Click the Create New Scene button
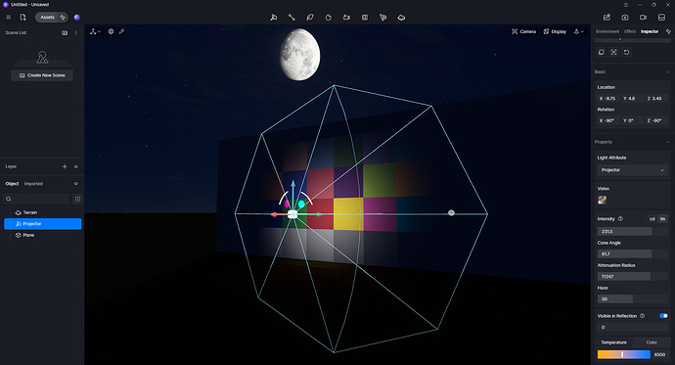 point(42,75)
